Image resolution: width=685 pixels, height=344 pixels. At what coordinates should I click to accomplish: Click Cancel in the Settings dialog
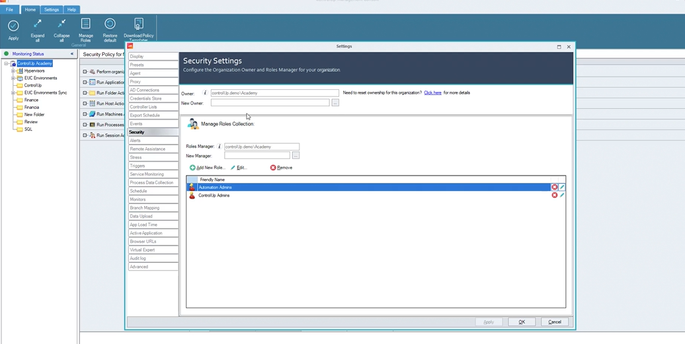pyautogui.click(x=555, y=322)
